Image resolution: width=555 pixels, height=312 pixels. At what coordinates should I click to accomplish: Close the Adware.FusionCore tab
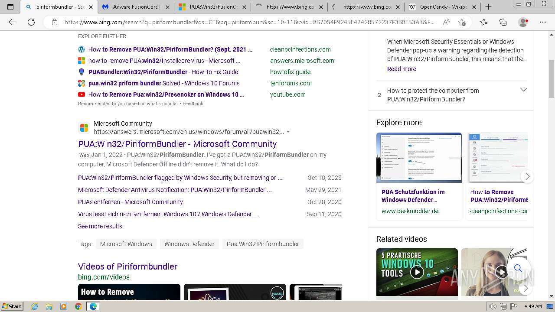168,7
